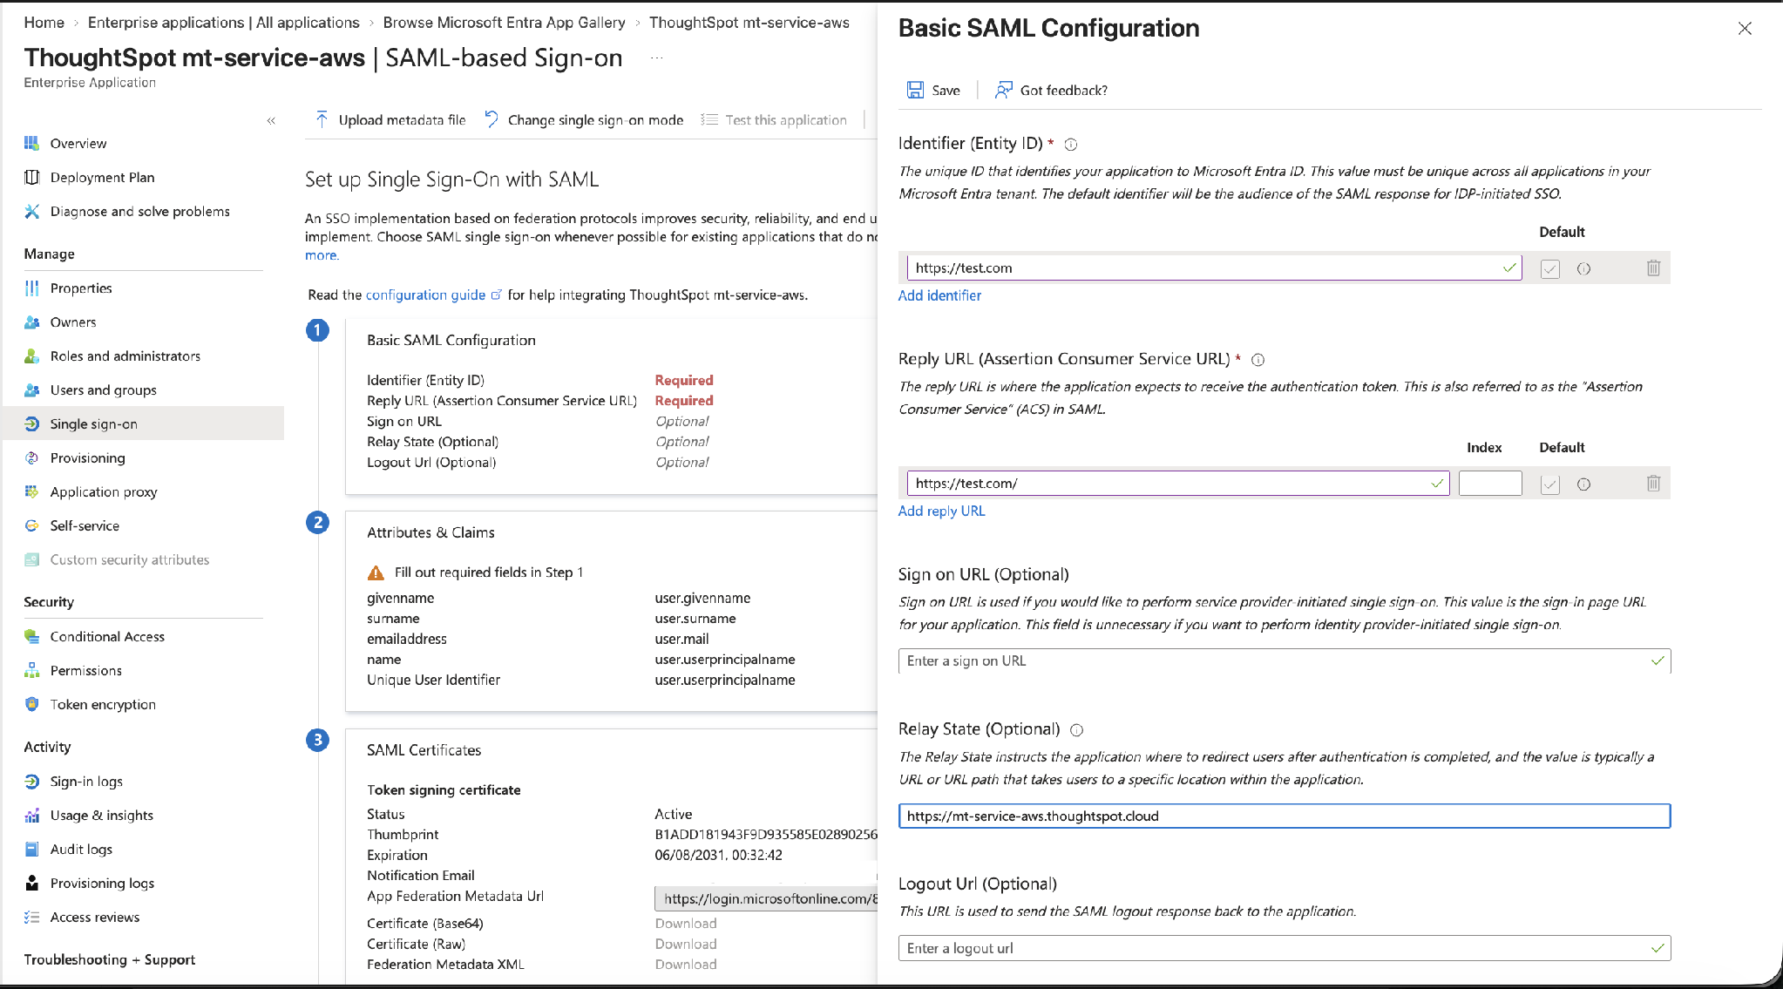1783x989 pixels.
Task: Click the Conditional Access icon
Action: pos(32,636)
